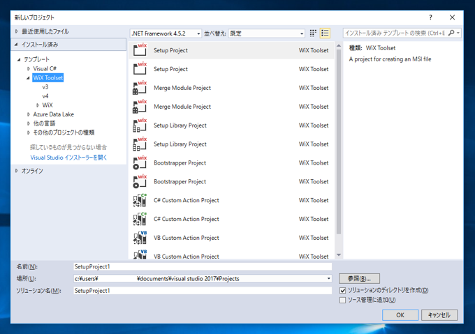Click the template search box

(x=395, y=33)
